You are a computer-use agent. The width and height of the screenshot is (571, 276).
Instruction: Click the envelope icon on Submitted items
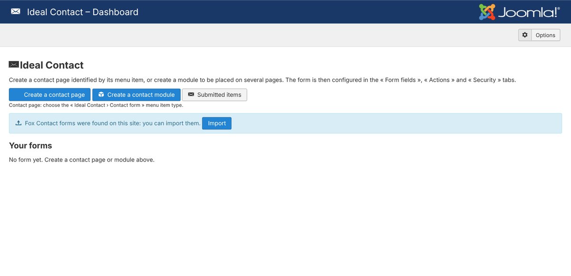click(x=191, y=95)
